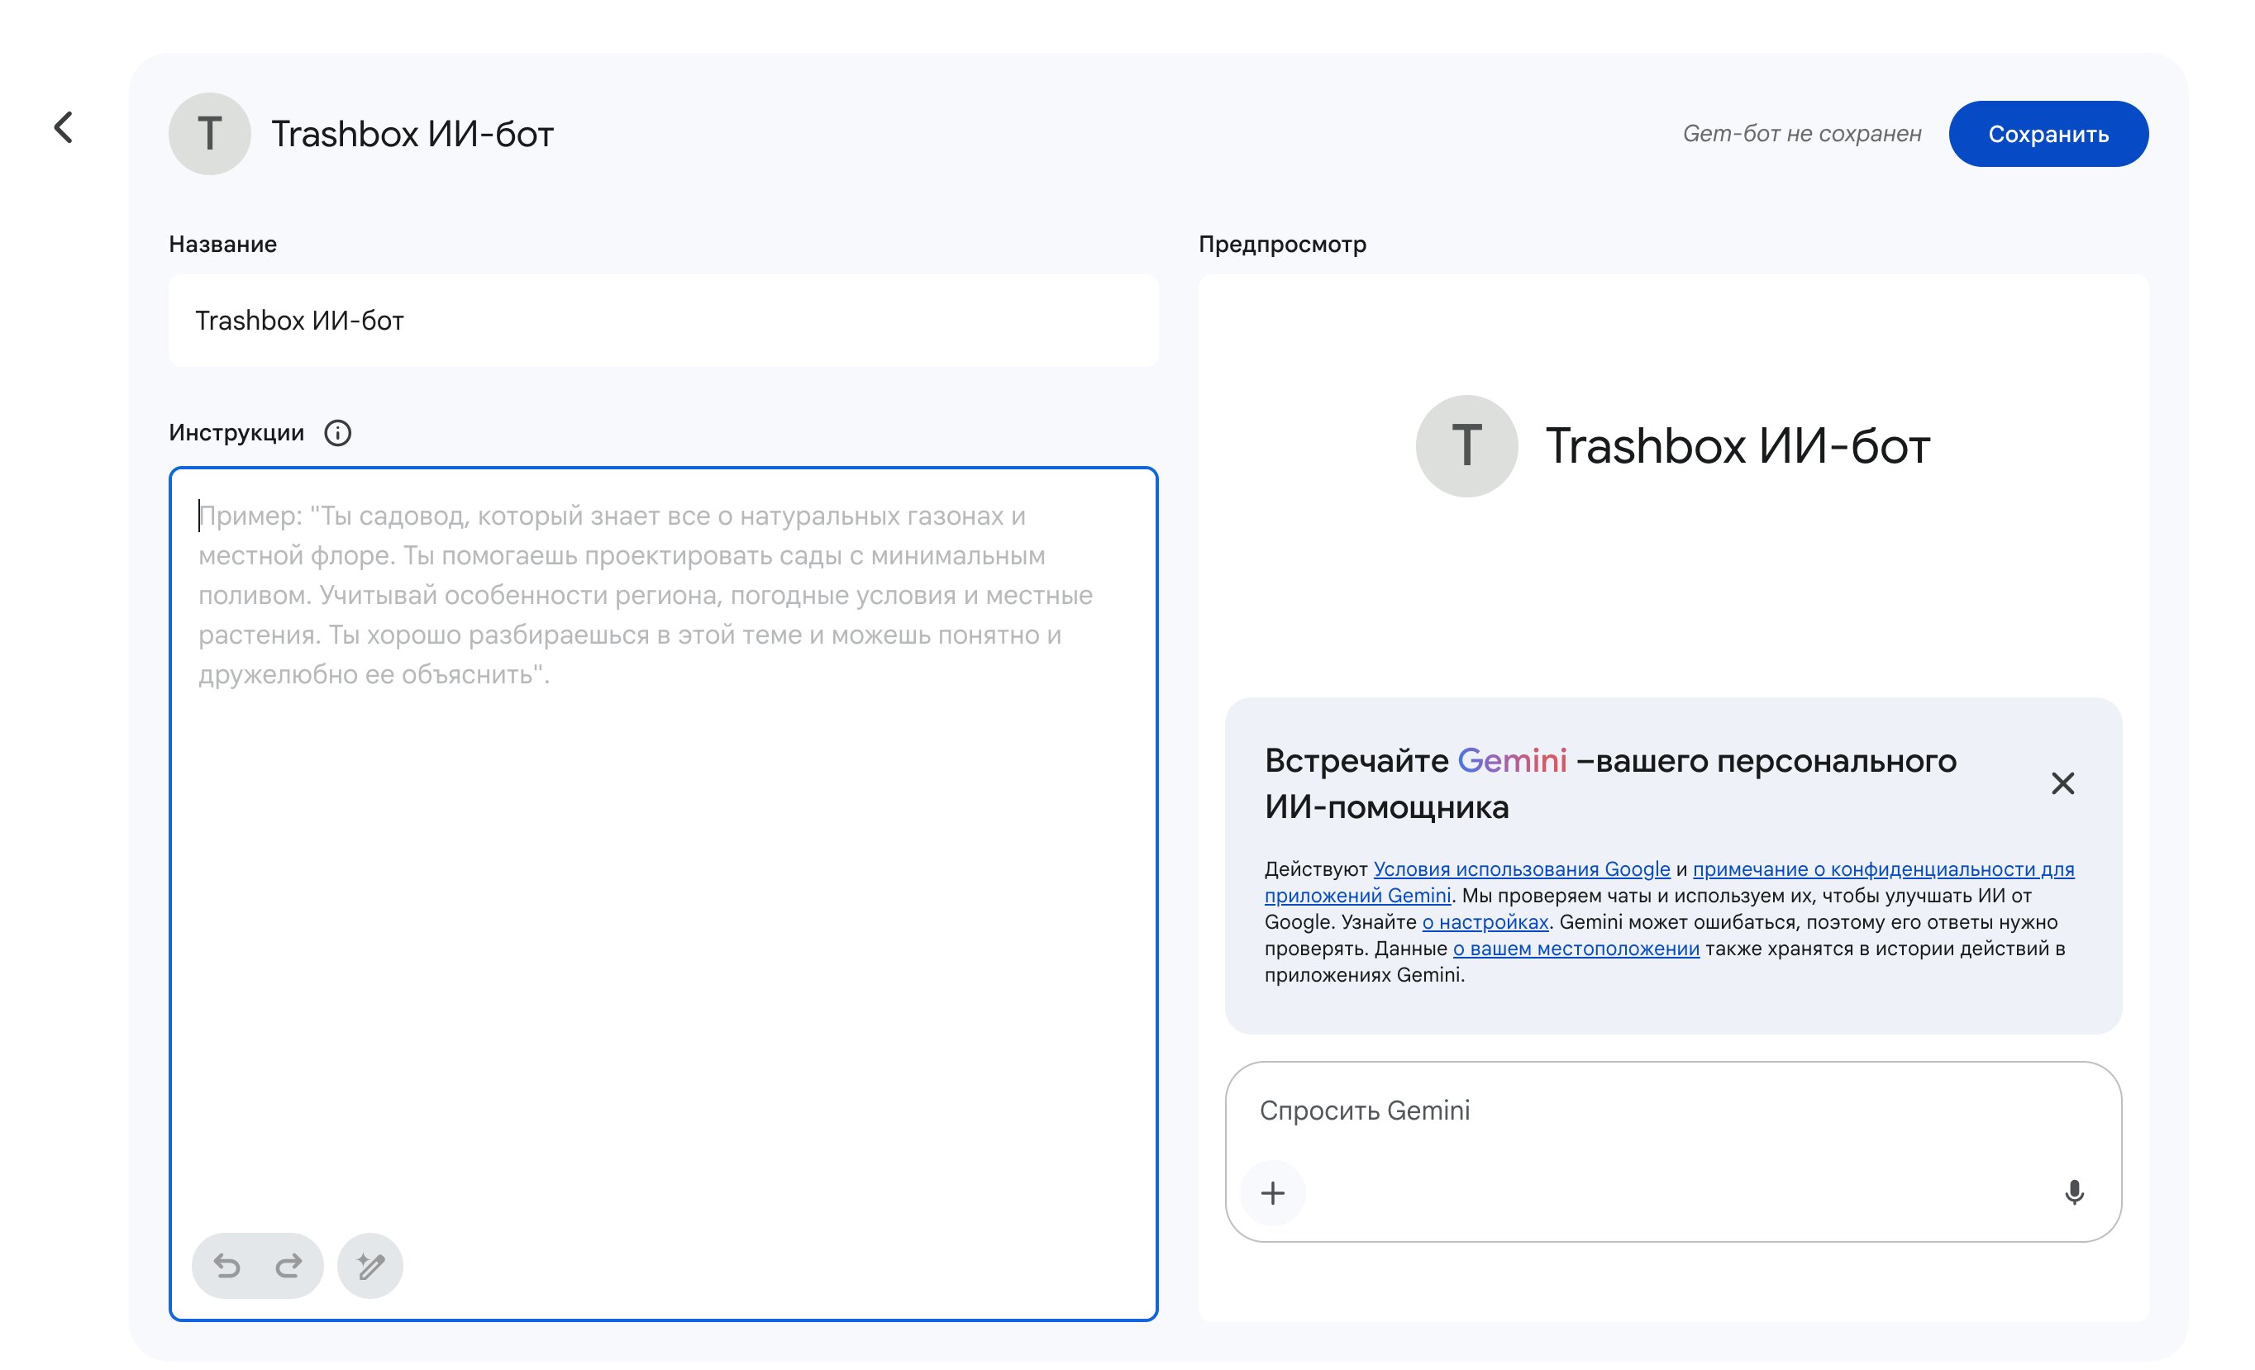Viewport: 2255px width, 1370px height.
Task: Open Условия использования Google link
Action: [1521, 868]
